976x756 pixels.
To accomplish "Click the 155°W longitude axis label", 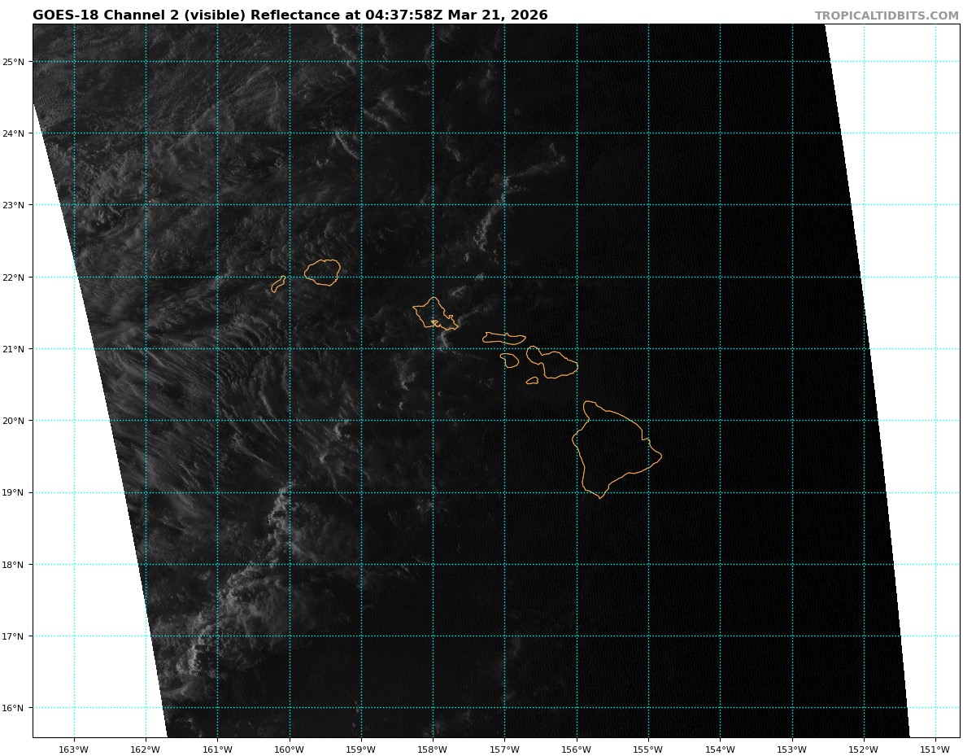I will coord(648,749).
